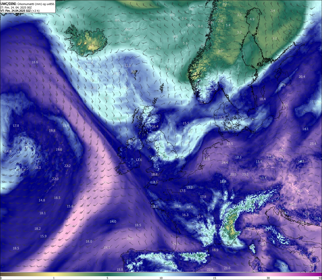Image resolution: width=322 pixels, height=280 pixels.
Task: Click the 10.9 value over Northern Ireland
Action: tap(129, 141)
